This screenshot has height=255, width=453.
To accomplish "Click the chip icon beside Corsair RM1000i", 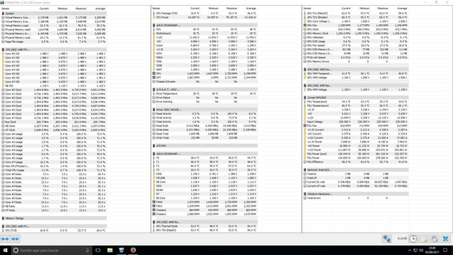I will pos(305,98).
